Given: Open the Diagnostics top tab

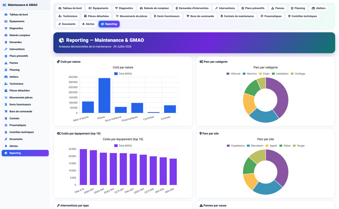Looking at the screenshot, I should pyautogui.click(x=124, y=8).
